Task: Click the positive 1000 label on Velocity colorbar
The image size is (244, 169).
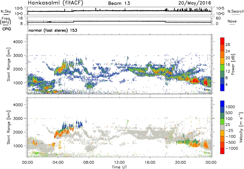Action: tap(230, 107)
